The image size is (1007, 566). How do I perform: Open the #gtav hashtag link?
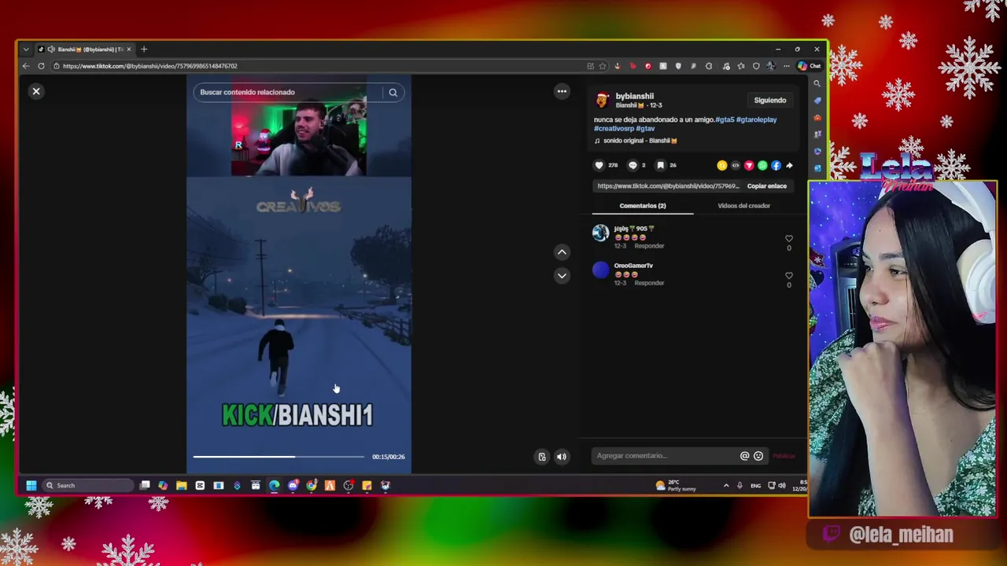pos(645,128)
